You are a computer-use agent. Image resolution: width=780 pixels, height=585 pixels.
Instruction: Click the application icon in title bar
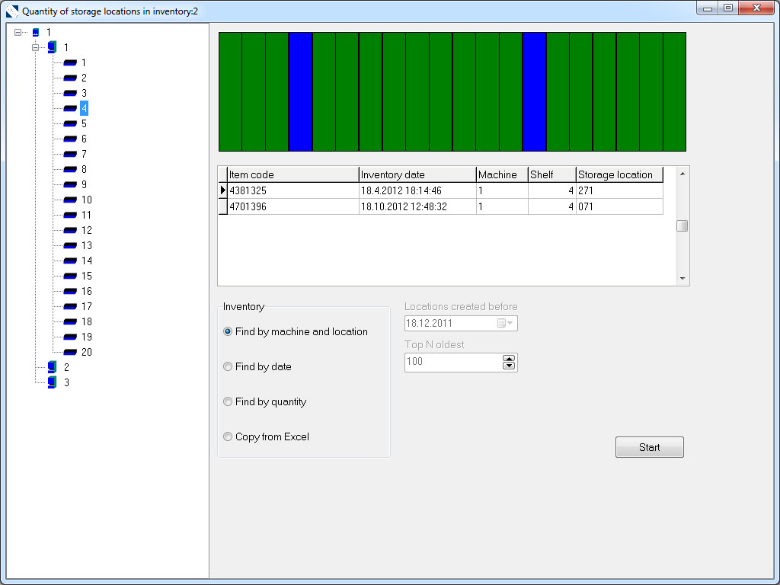click(x=12, y=11)
